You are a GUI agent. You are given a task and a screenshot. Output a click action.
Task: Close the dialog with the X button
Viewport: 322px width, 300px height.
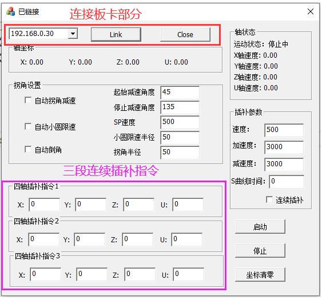[311, 11]
